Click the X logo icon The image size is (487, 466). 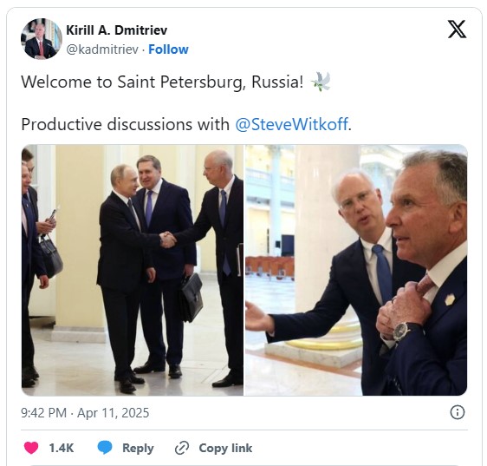point(457,30)
